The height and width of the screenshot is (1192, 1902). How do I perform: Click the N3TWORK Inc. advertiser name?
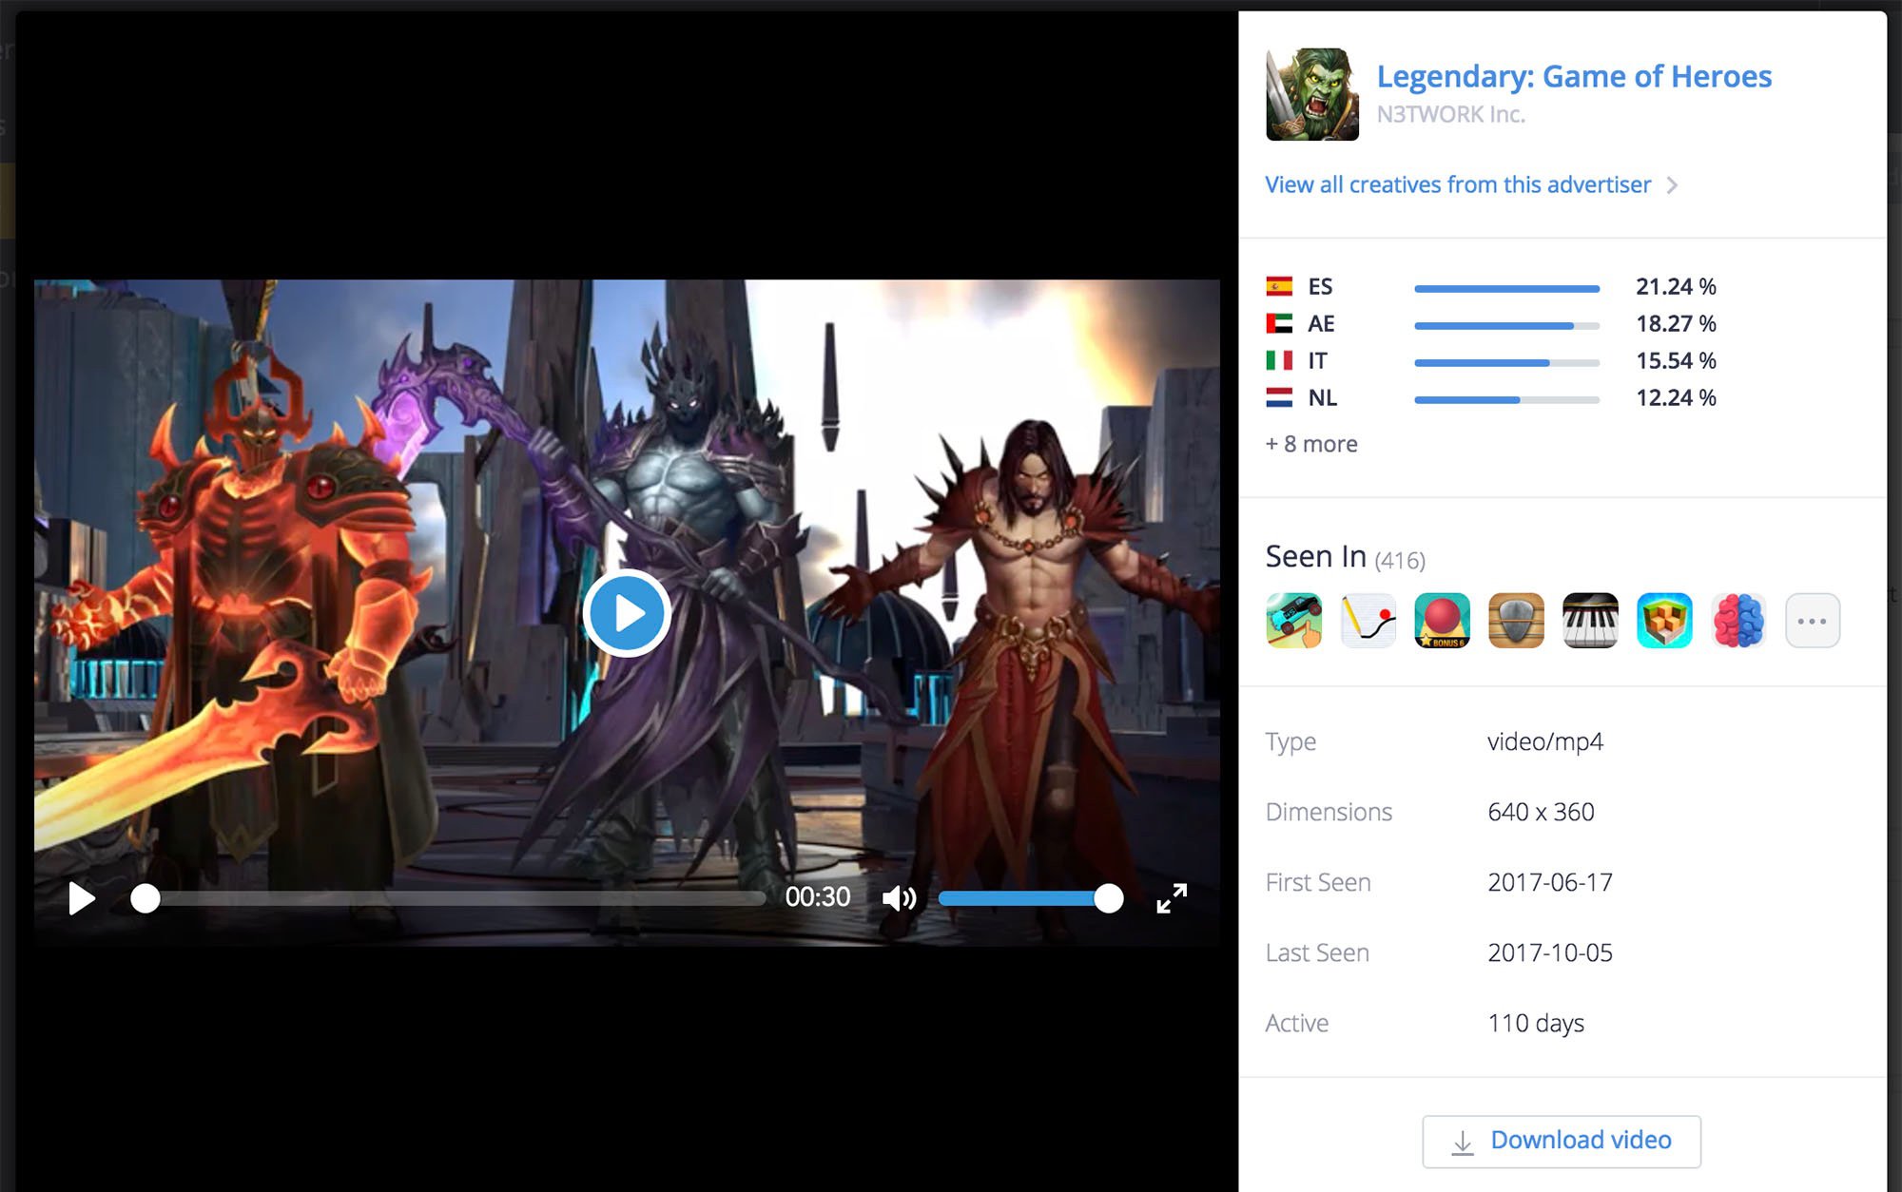click(1451, 114)
